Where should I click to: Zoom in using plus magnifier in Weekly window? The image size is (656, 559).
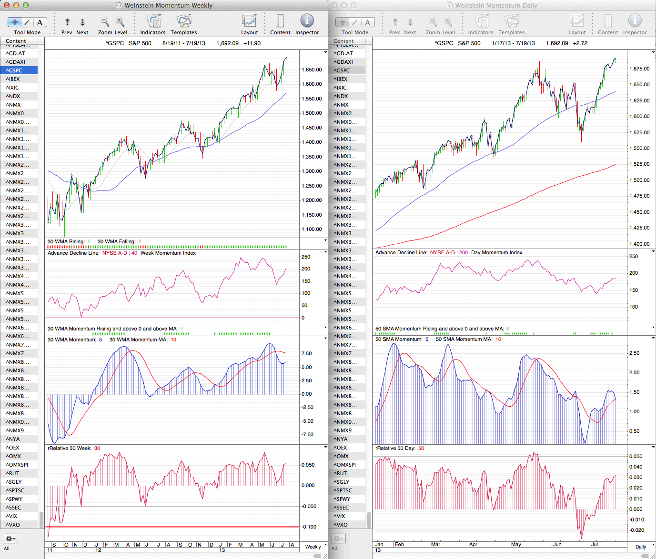120,22
